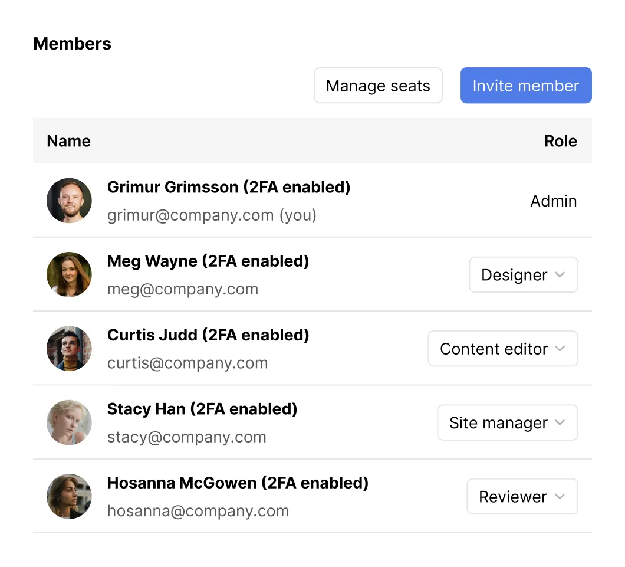Open the Designer role dropdown for Meg Wayne
This screenshot has height=567, width=625.
[x=522, y=274]
